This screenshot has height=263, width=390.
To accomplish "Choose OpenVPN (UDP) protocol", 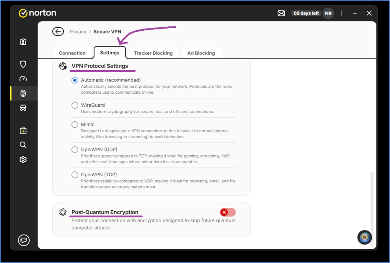I will (75, 150).
